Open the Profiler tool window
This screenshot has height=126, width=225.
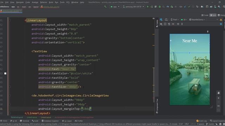tap(79, 121)
